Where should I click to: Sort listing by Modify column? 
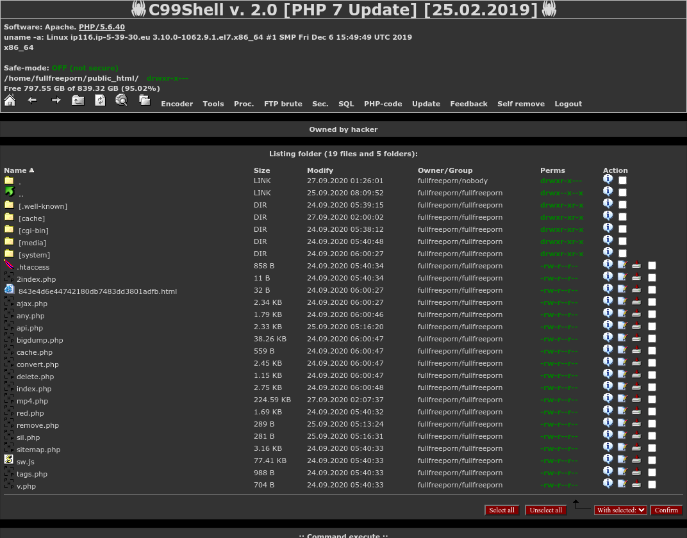(320, 170)
